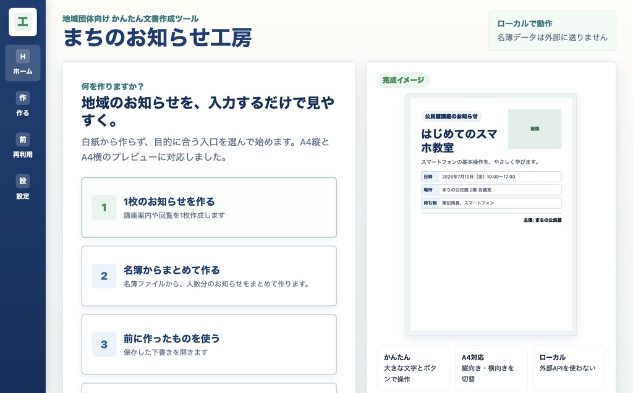633x393 pixels.
Task: Click the A4対応 feature card
Action: point(491,368)
